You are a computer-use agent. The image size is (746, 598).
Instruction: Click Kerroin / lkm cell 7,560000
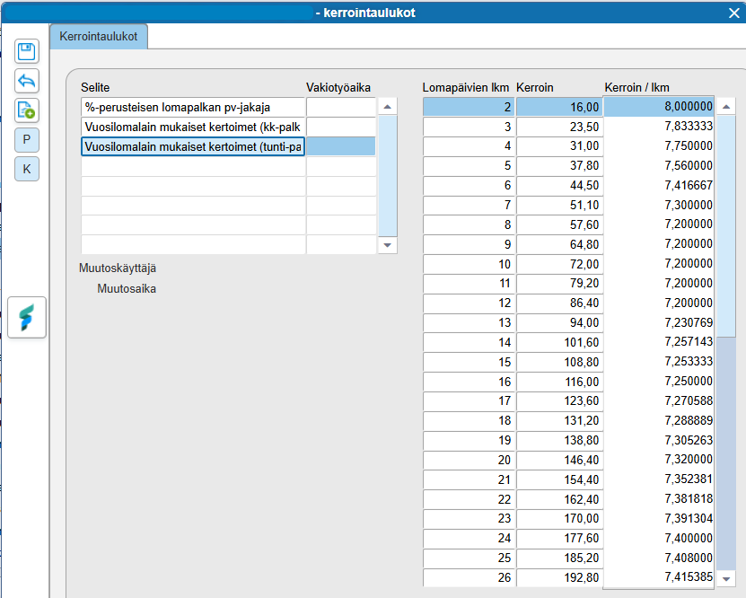click(658, 165)
